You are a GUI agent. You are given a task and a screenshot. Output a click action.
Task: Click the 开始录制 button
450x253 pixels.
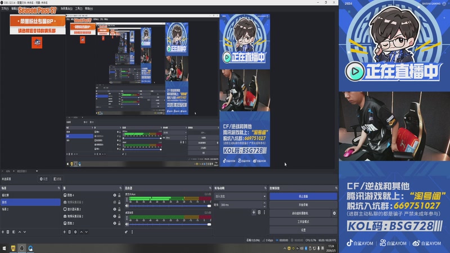click(x=303, y=205)
